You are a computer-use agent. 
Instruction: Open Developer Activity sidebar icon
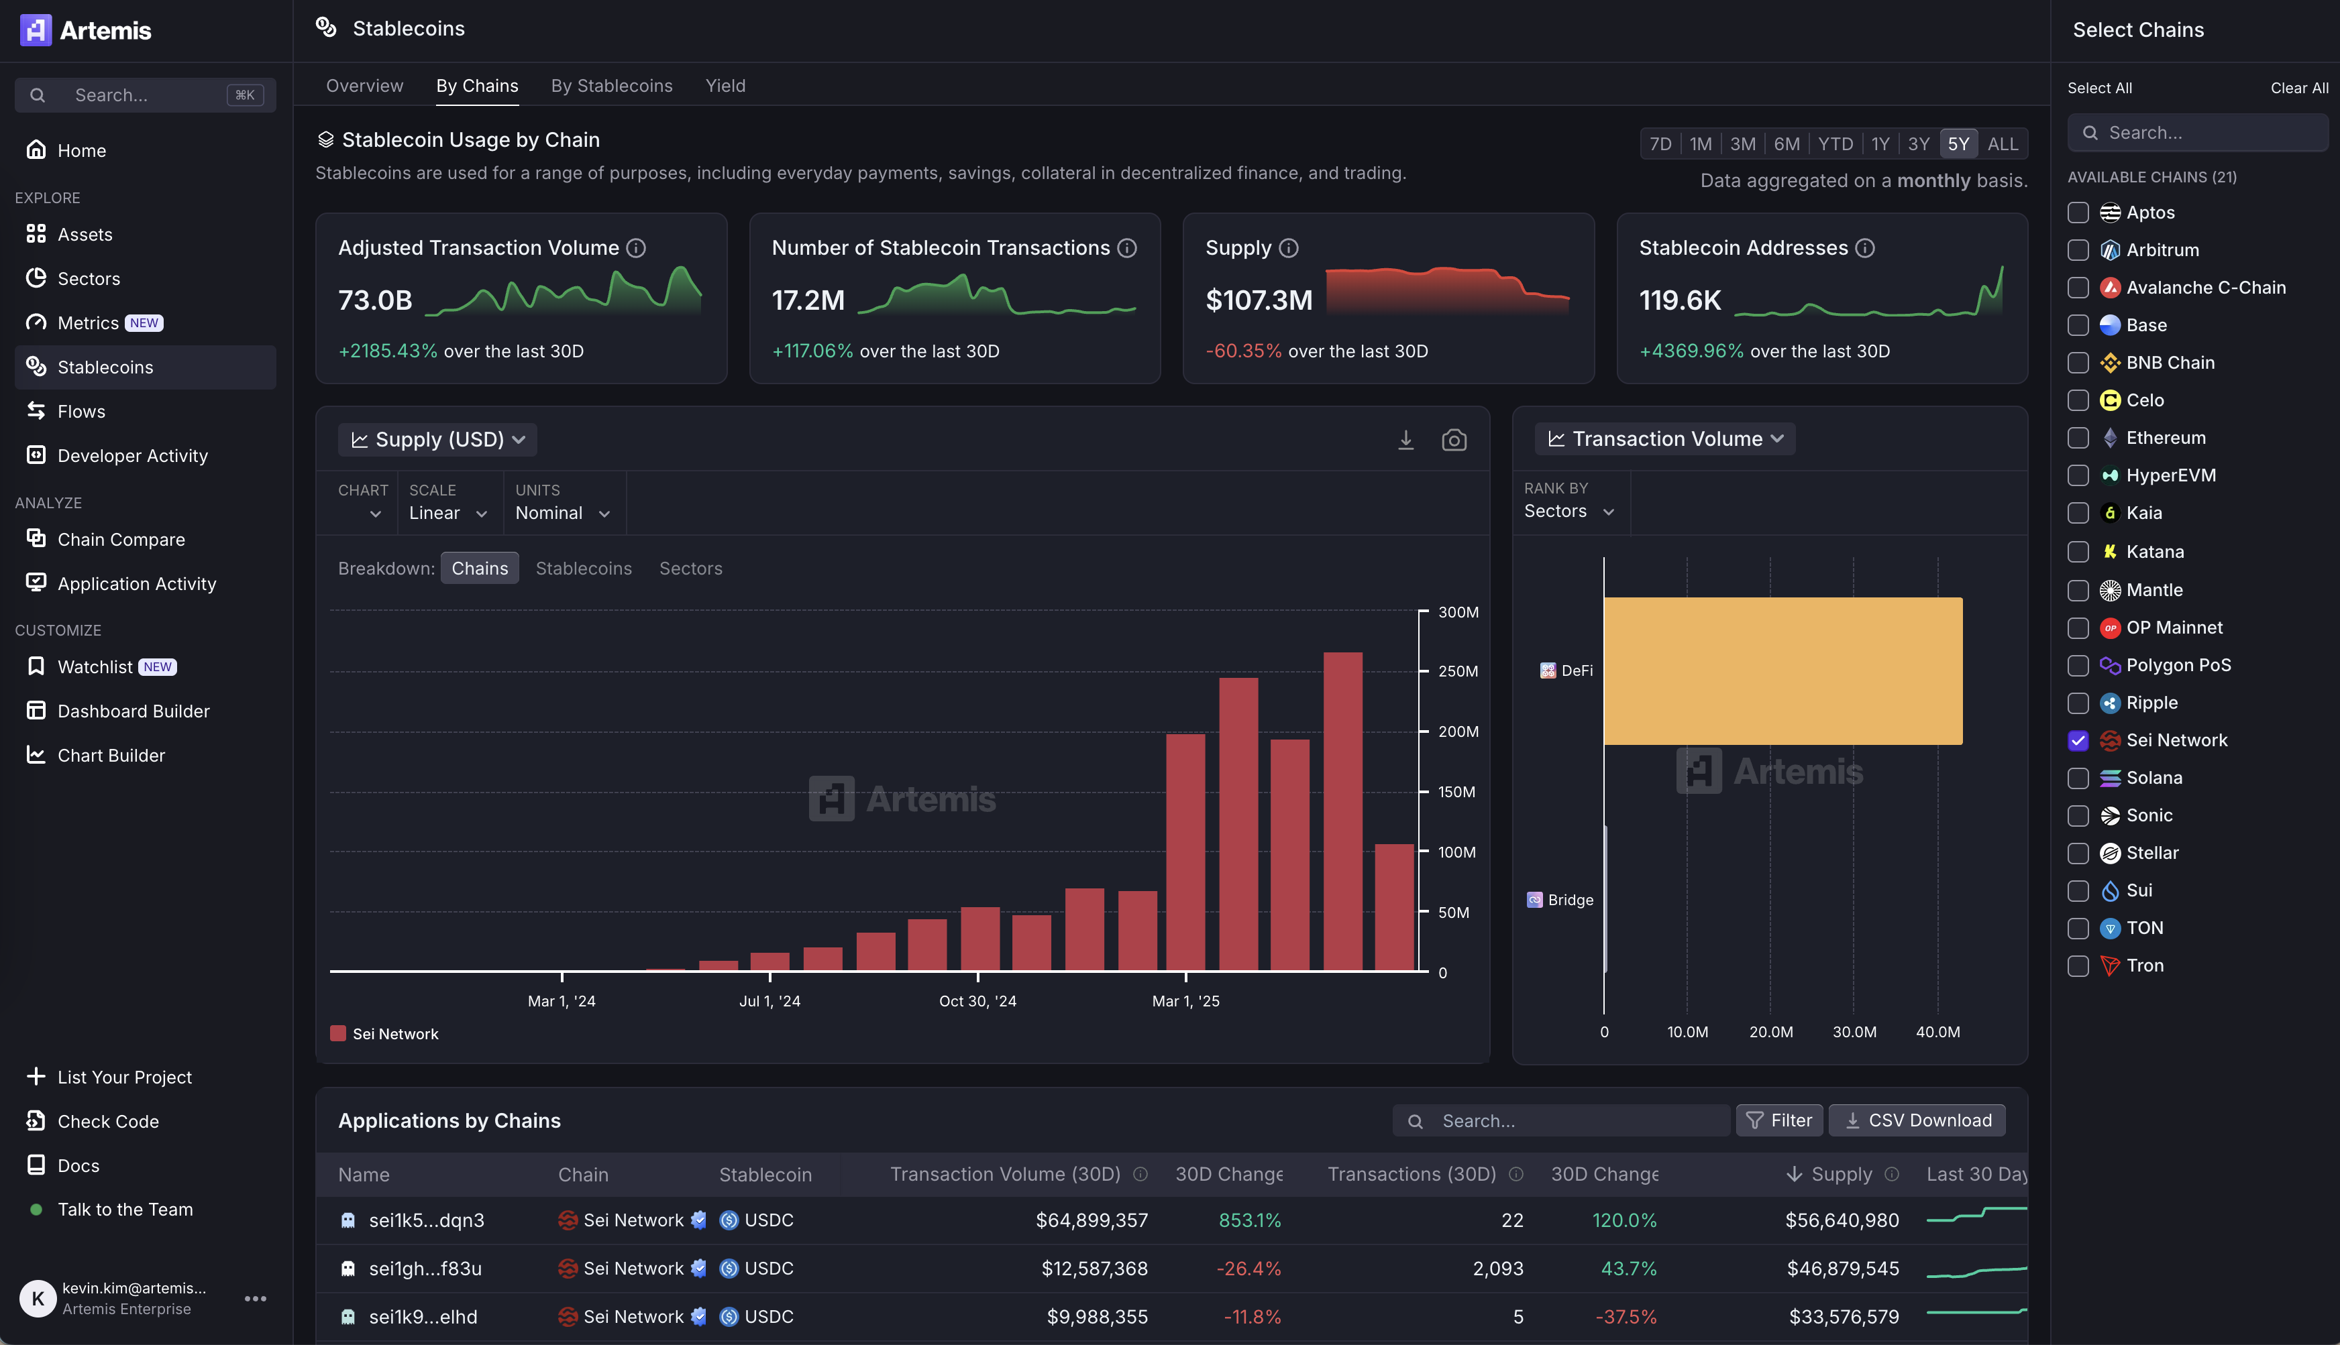tap(36, 455)
